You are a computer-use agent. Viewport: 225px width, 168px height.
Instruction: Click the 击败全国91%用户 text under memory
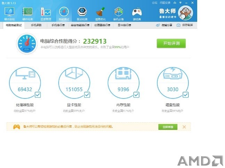123,111
